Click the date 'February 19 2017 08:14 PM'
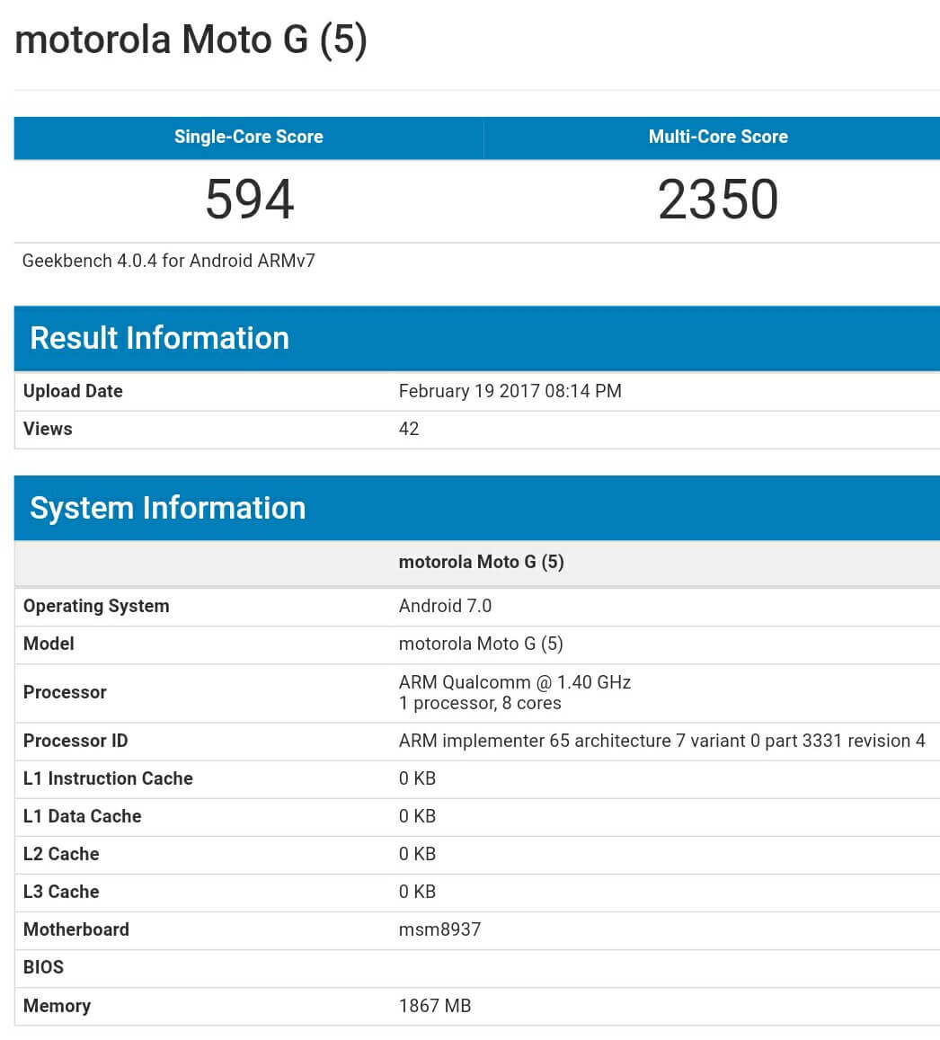 click(510, 391)
